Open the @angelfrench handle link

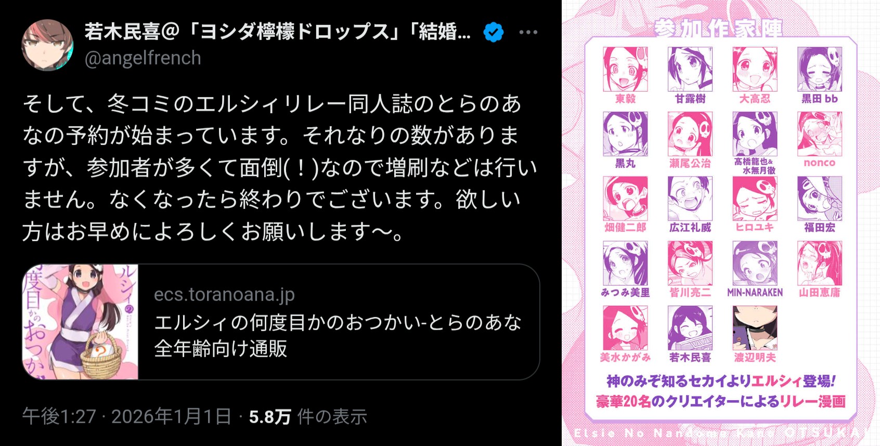coord(143,58)
